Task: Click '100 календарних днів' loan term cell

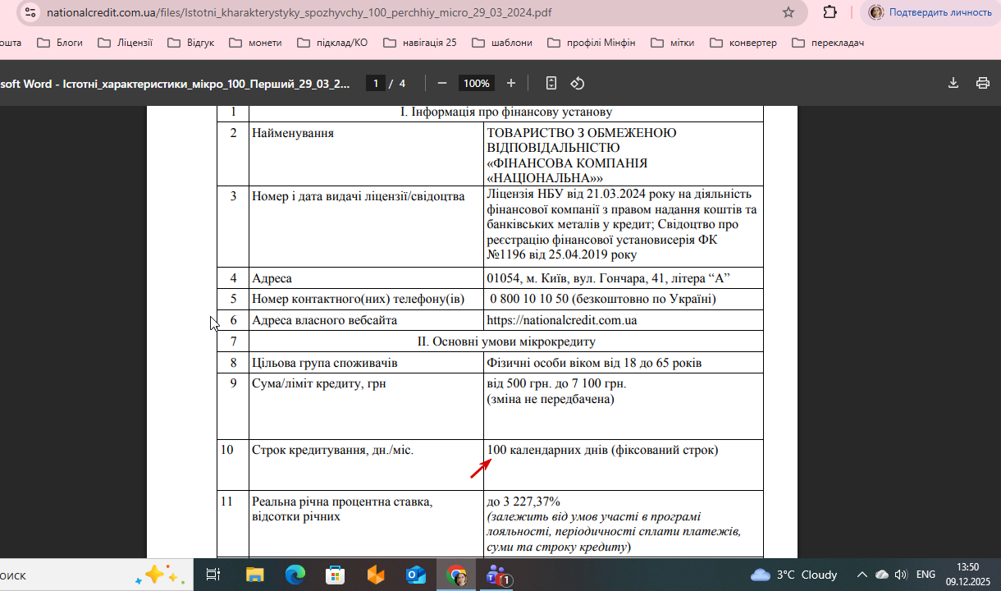Action: 624,465
